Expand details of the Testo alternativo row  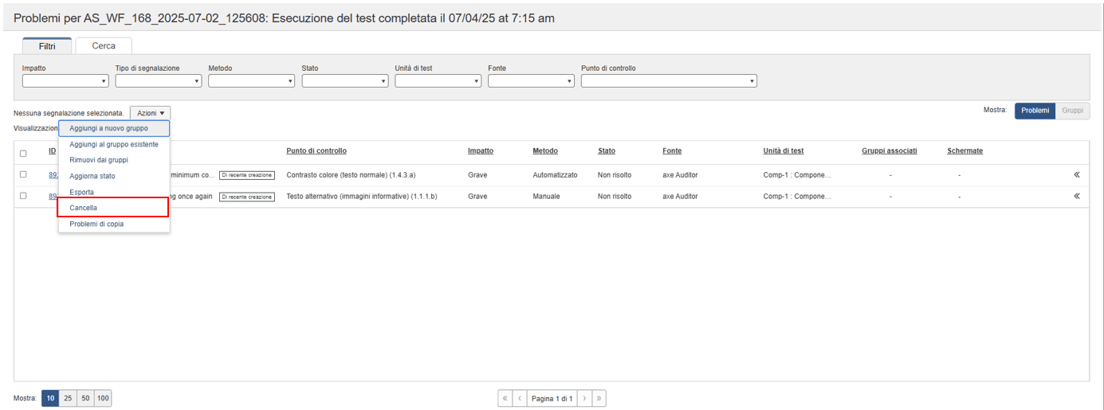(1076, 196)
